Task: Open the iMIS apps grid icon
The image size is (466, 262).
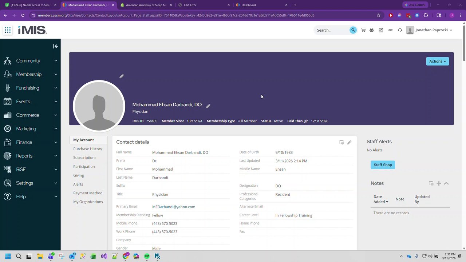Action: coord(8,30)
